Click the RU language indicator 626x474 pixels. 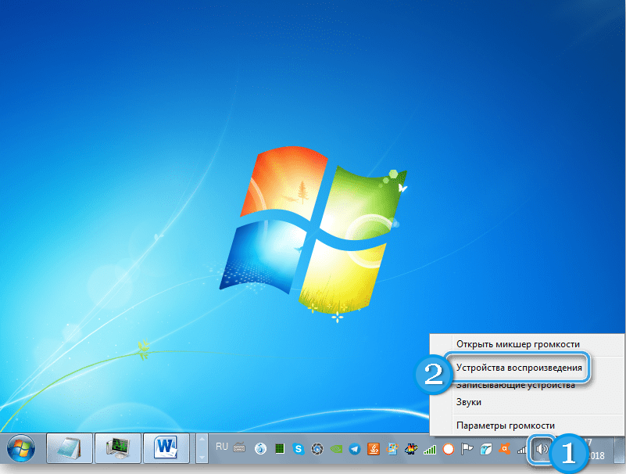[x=221, y=447]
